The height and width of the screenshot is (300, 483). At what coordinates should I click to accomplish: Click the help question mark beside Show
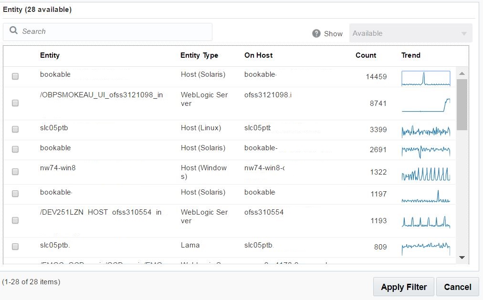[316, 33]
